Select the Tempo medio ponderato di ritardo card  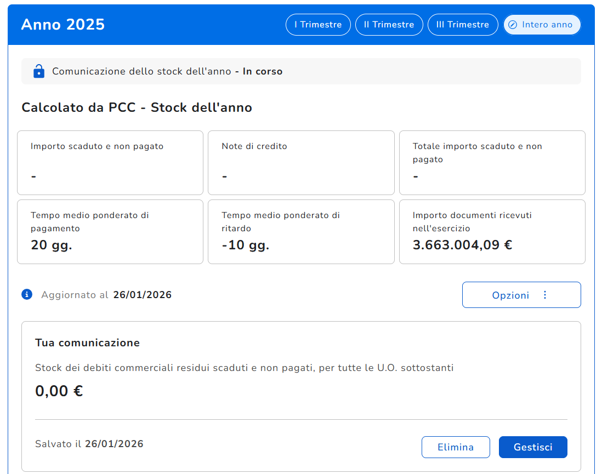(x=301, y=232)
